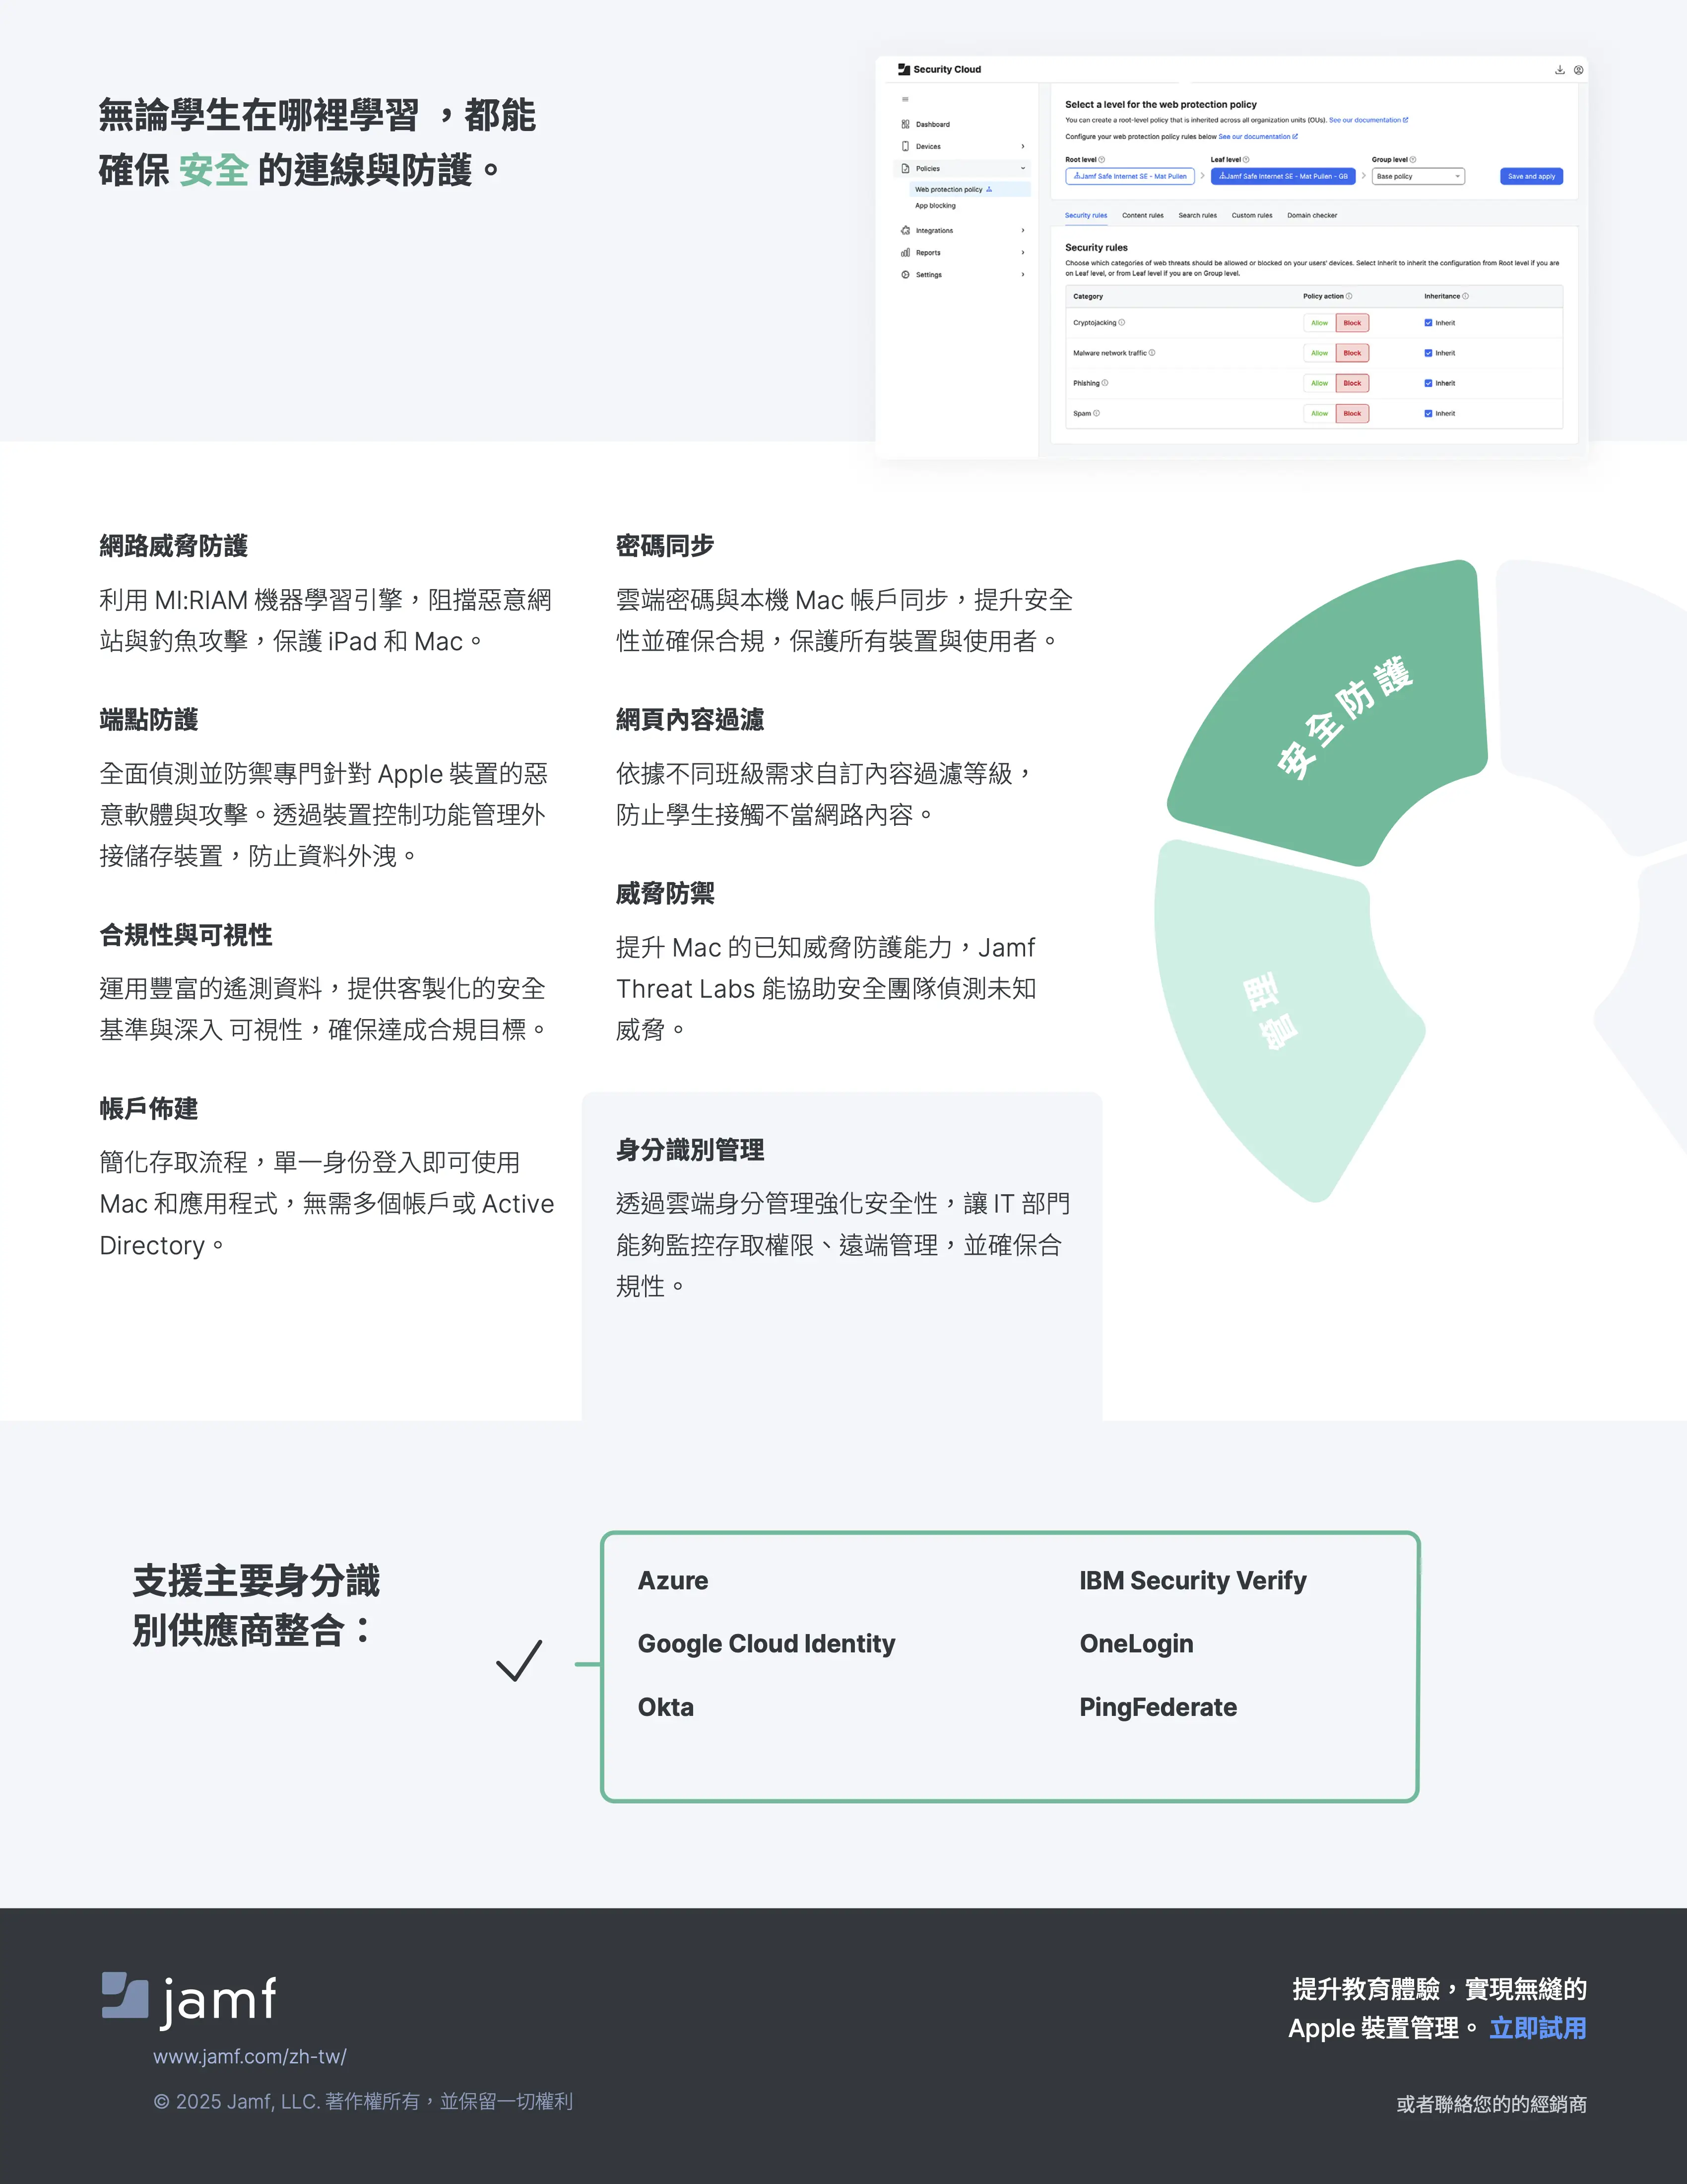
Task: Click the jamf logo in the footer
Action: (189, 2001)
